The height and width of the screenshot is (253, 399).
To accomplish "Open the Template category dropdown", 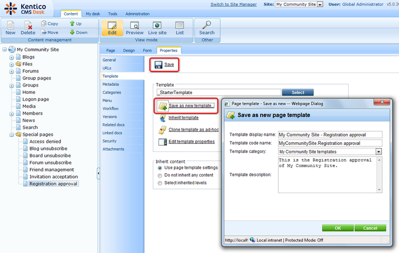I will (x=379, y=152).
